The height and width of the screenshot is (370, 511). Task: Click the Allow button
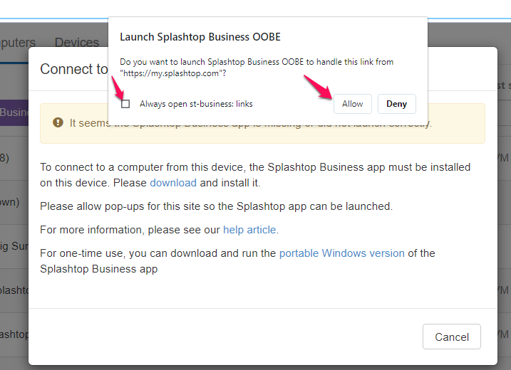point(352,104)
